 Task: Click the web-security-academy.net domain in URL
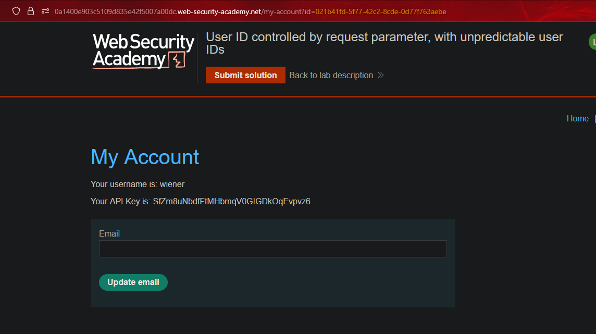219,11
